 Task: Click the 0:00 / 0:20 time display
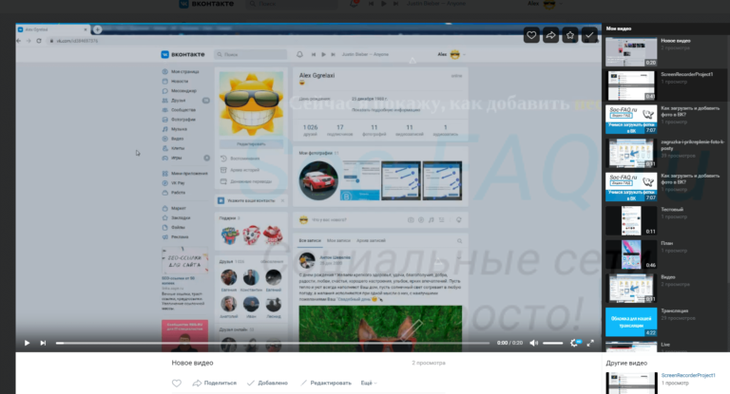coord(509,343)
